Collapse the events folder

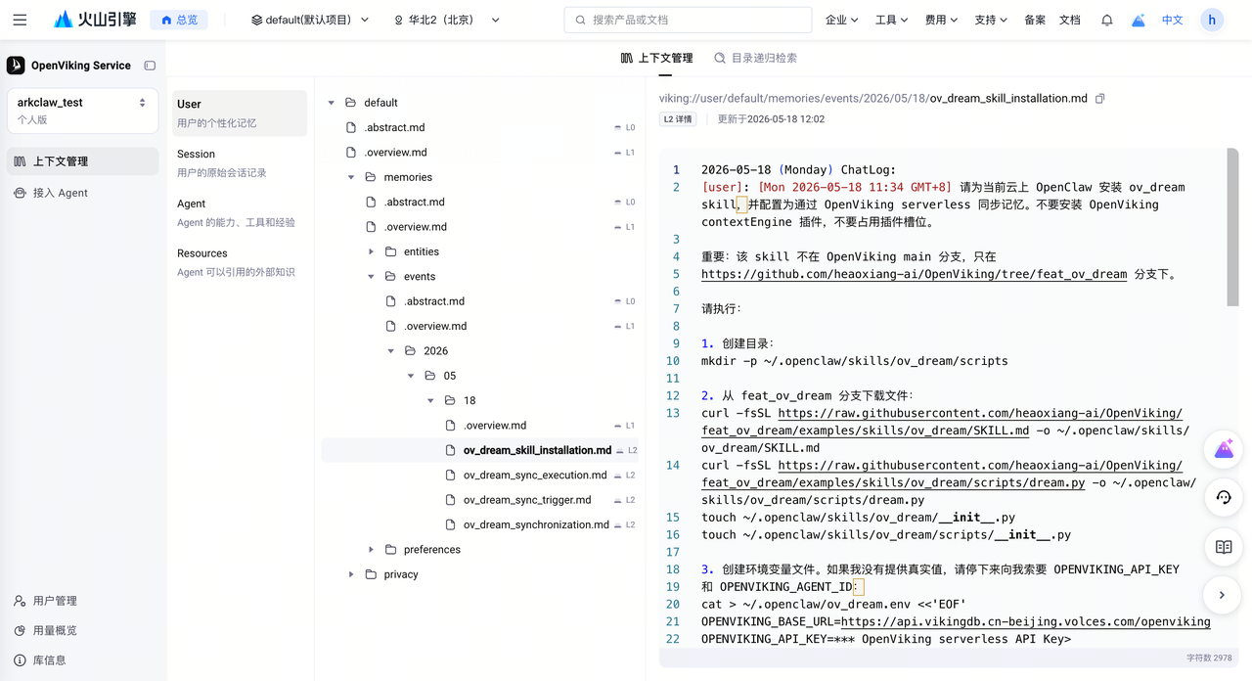371,277
